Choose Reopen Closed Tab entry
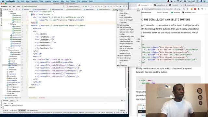 pos(129,44)
